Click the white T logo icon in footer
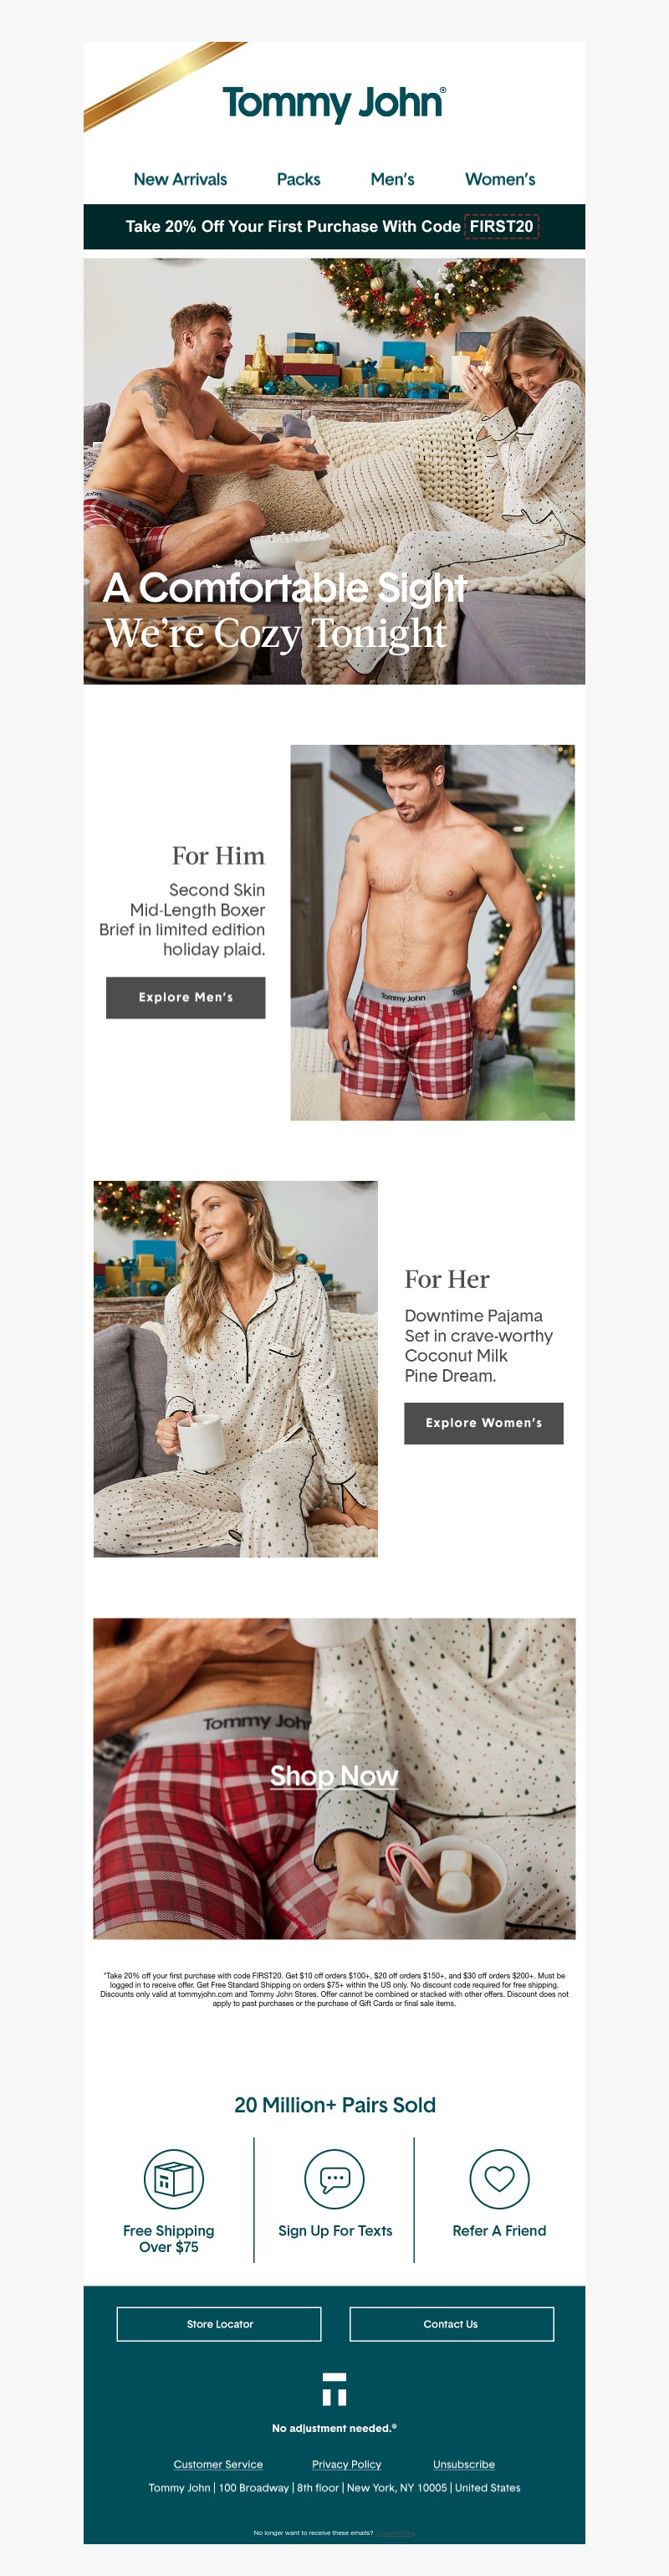This screenshot has height=2576, width=669. coord(334,2389)
